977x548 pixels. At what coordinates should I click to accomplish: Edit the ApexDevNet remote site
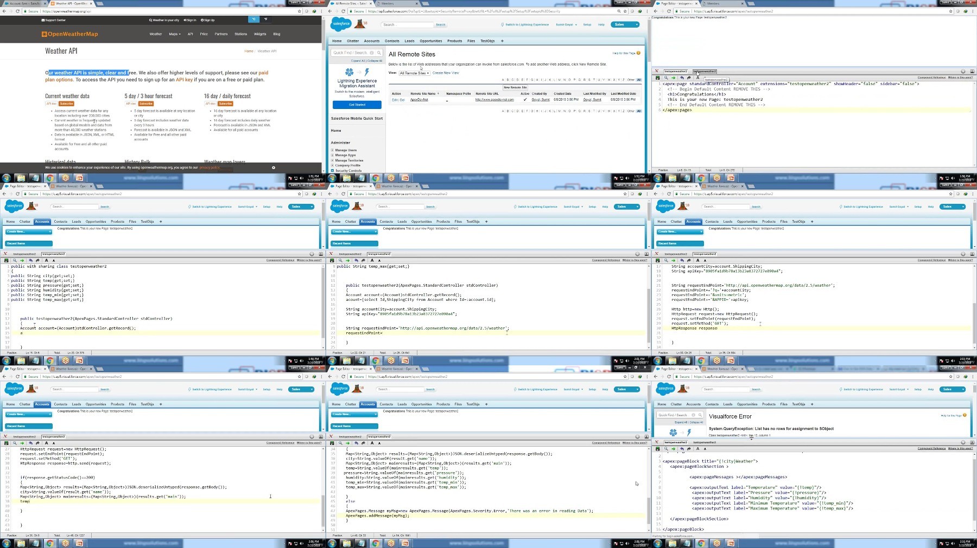tap(395, 100)
